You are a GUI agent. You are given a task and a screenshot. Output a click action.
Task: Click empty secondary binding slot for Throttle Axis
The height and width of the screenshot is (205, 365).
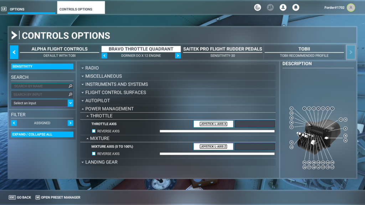[x=255, y=124]
